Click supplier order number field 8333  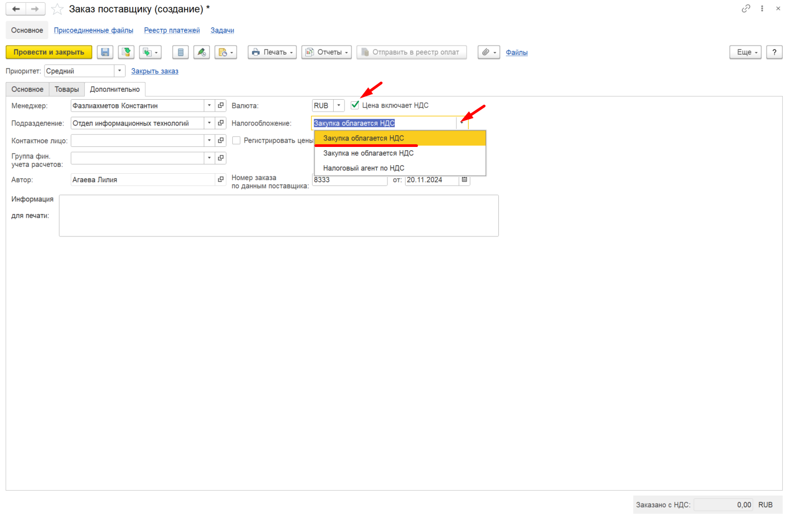coord(350,180)
